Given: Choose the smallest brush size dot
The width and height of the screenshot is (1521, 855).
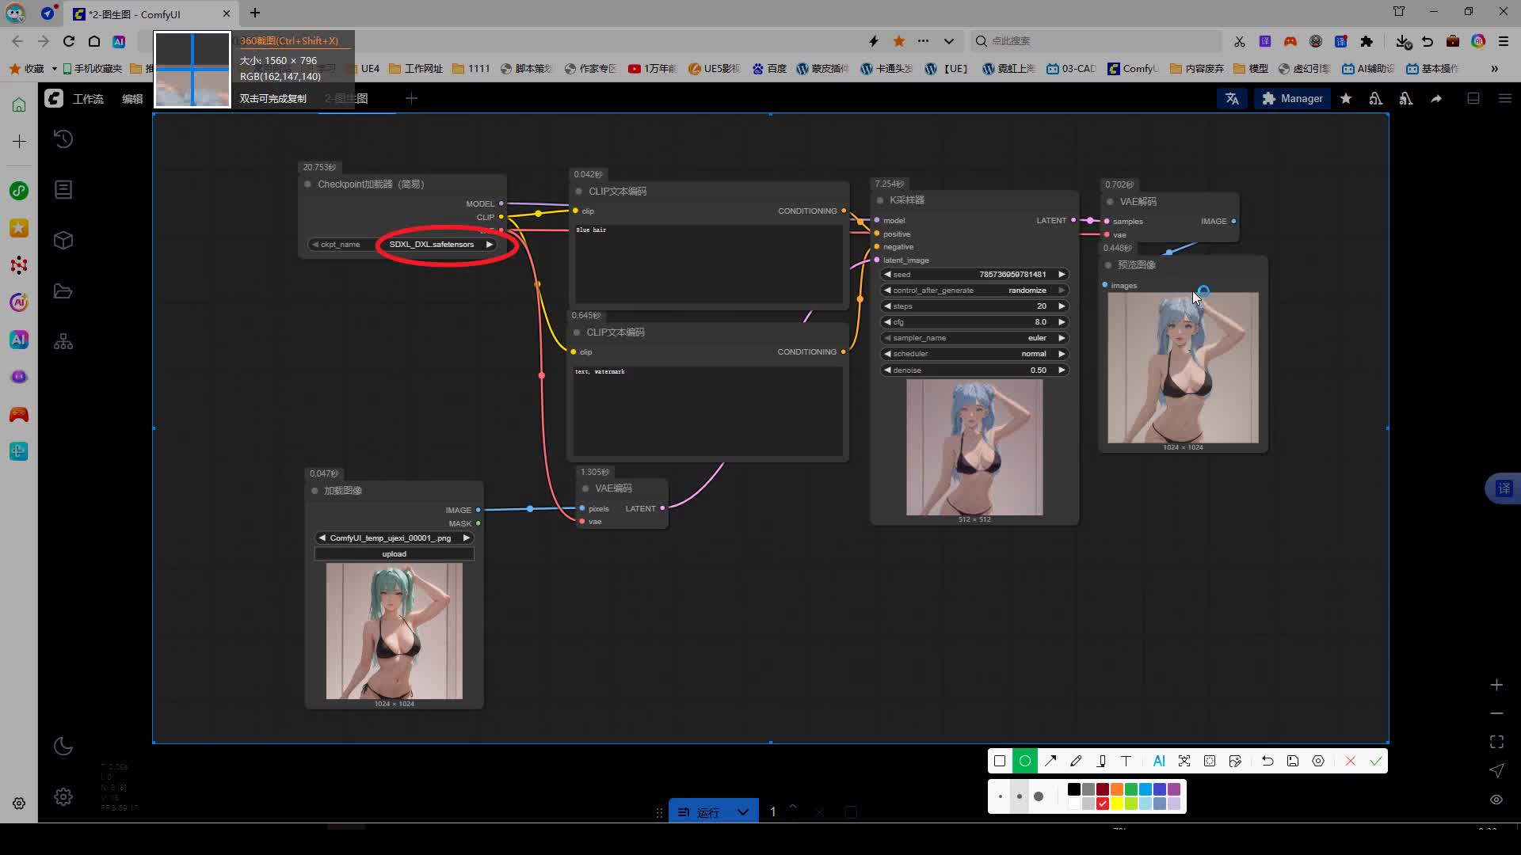Looking at the screenshot, I should click(x=1001, y=796).
